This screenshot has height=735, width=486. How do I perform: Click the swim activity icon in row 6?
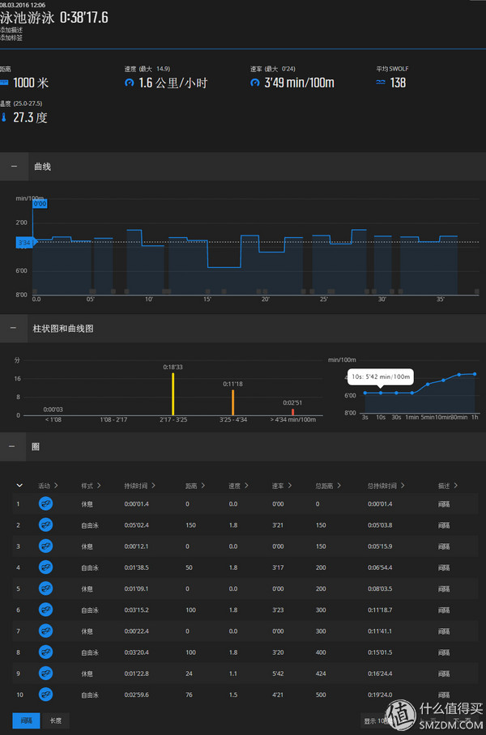coord(46,609)
